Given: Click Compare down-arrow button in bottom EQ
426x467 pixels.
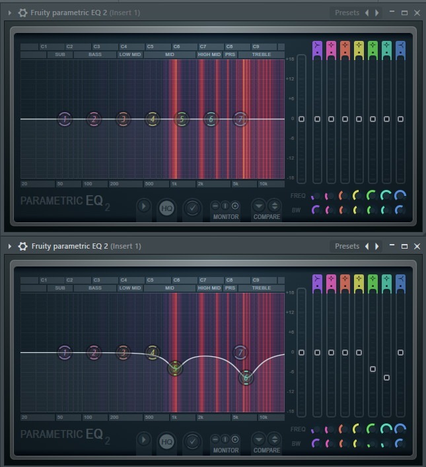Looking at the screenshot, I should (x=259, y=439).
